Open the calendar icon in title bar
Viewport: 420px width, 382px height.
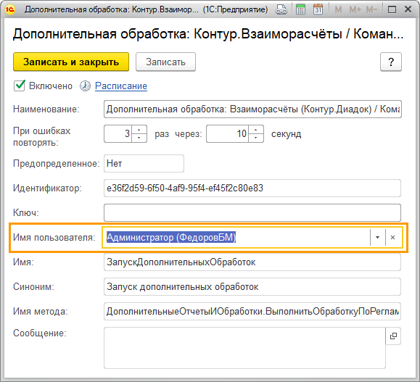[x=318, y=9]
